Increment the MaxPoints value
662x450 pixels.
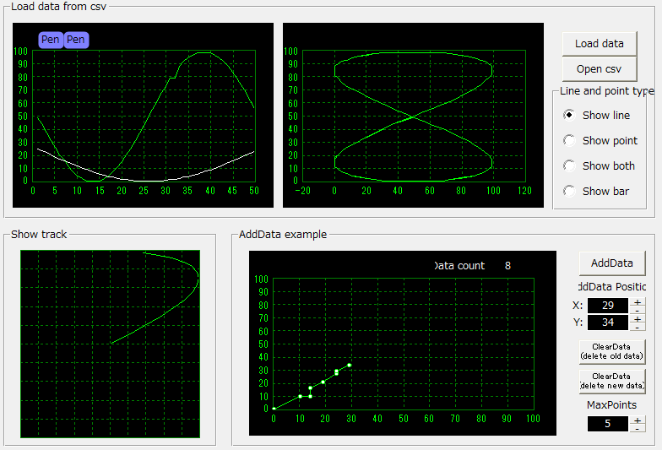(x=637, y=420)
